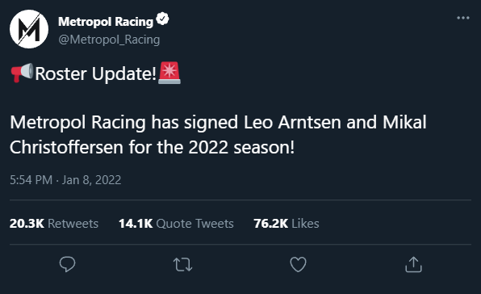Open the Metropol Racing display name
The height and width of the screenshot is (294, 481).
(106, 22)
